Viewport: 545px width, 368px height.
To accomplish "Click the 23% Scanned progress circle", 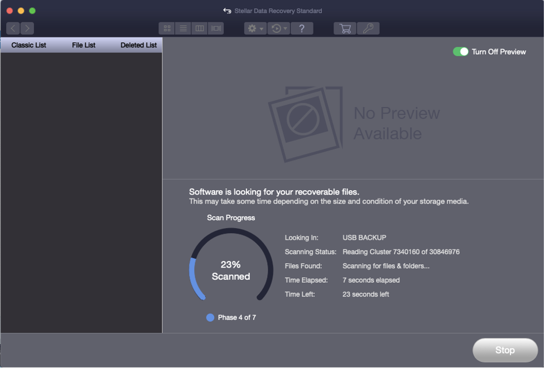I will pos(230,272).
